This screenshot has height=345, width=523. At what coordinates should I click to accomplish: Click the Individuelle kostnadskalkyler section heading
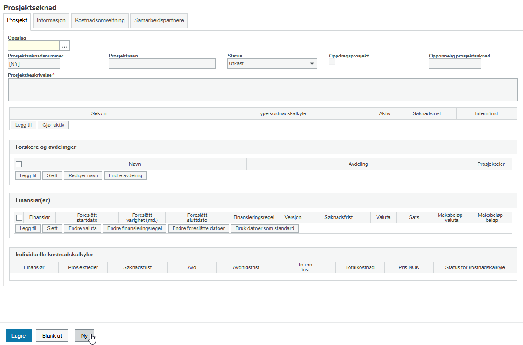pyautogui.click(x=54, y=255)
